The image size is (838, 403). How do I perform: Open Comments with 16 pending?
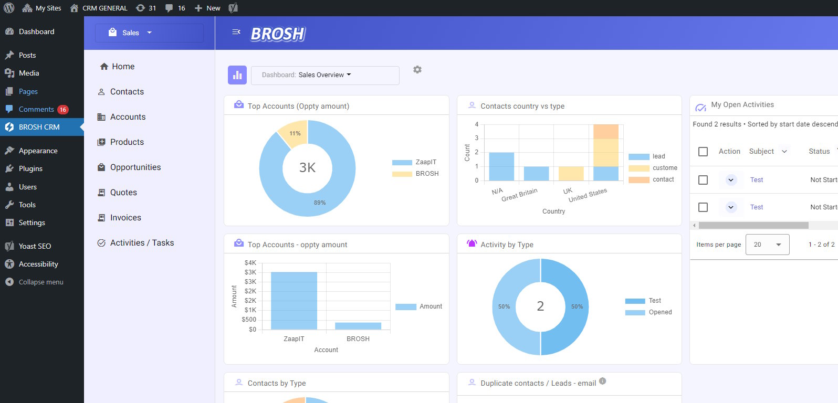click(42, 109)
